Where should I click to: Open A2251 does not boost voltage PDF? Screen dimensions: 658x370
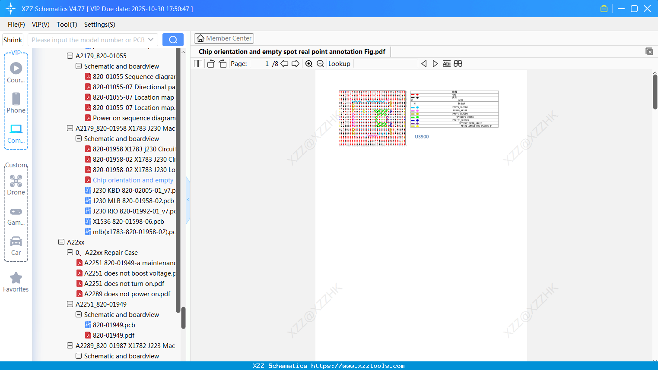126,273
